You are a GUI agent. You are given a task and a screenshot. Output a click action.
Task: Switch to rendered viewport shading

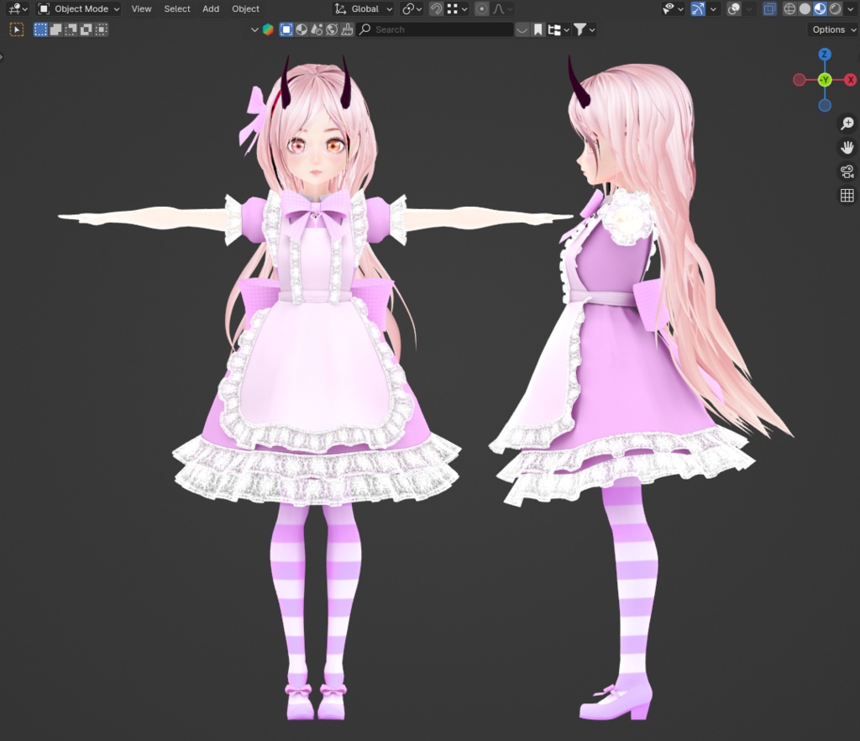coord(835,8)
